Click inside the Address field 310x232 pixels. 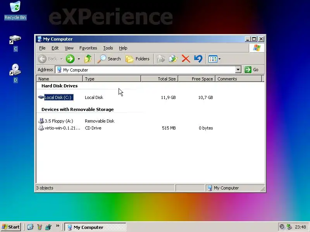(146, 70)
